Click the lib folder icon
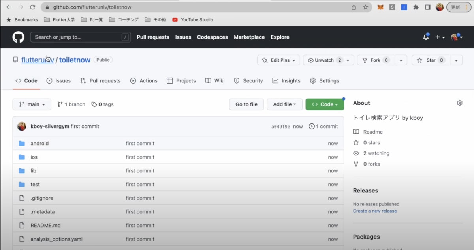Screen dimensions: 474x250 pyautogui.click(x=22, y=171)
